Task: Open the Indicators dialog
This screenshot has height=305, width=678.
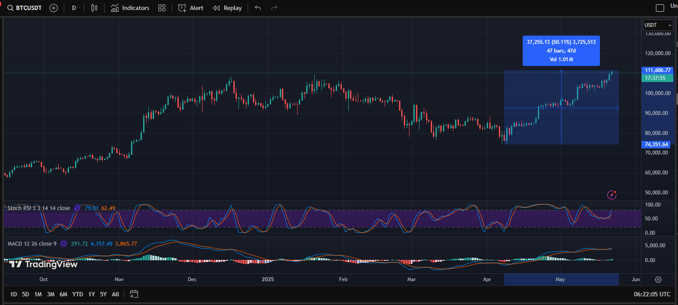Action: click(x=130, y=8)
